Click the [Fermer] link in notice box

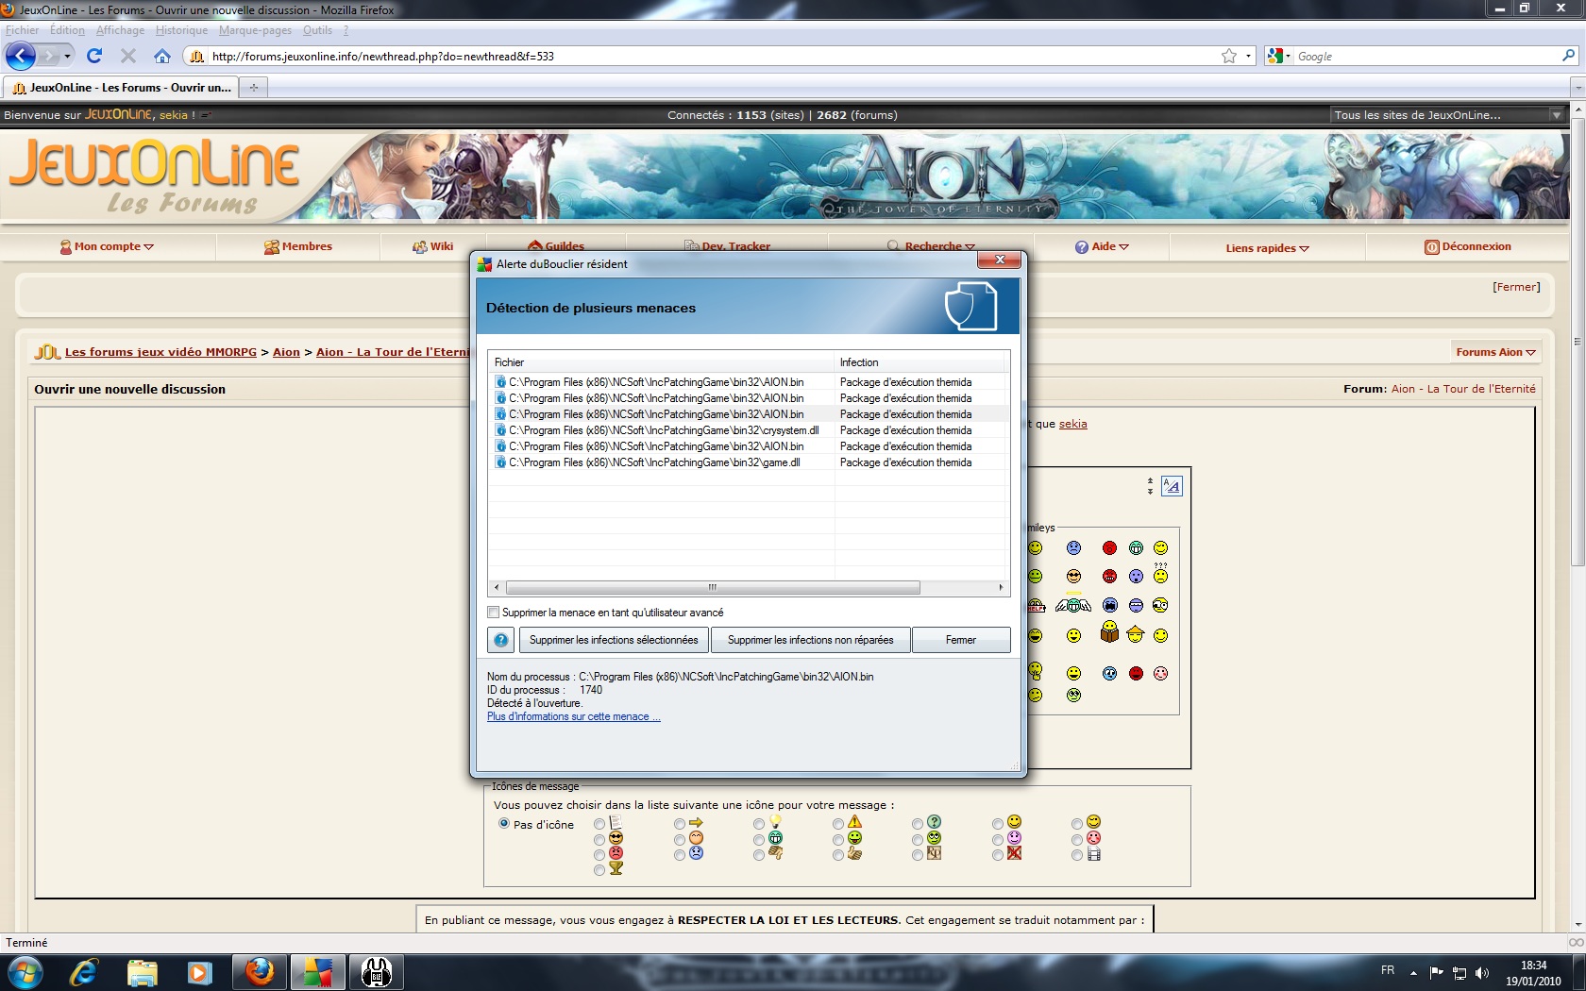click(1515, 287)
